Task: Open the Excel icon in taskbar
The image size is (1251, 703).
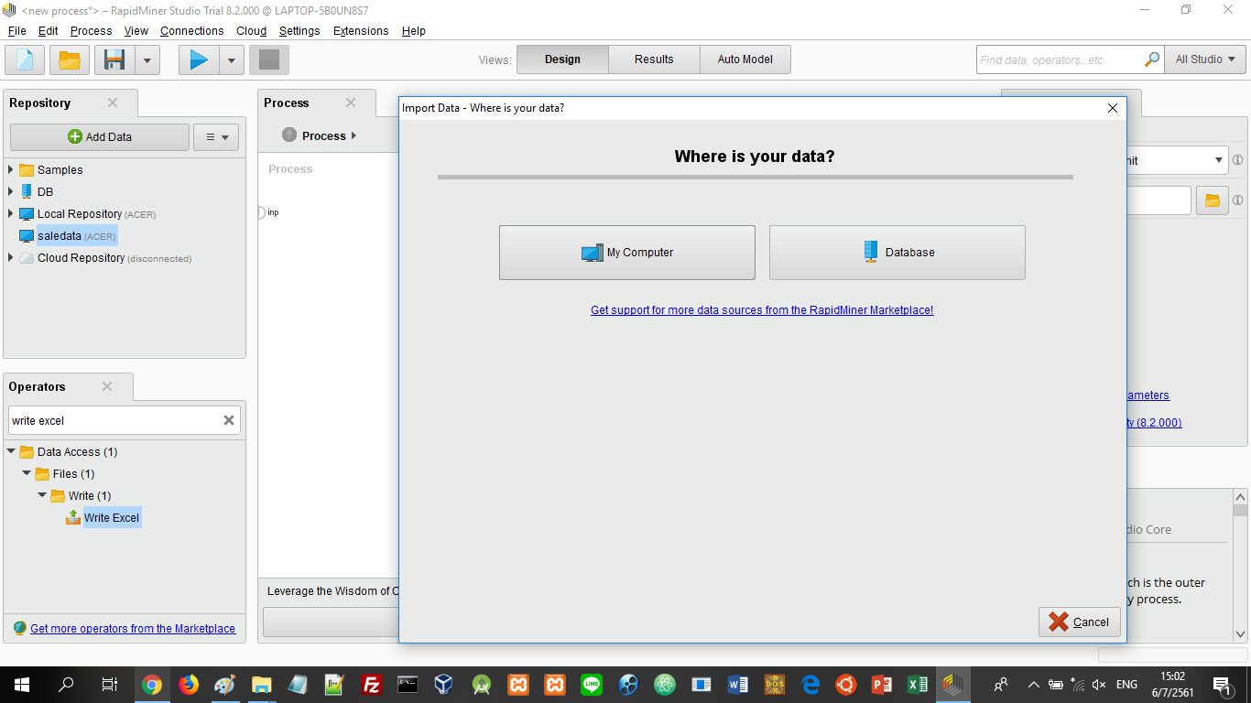Action: [917, 684]
